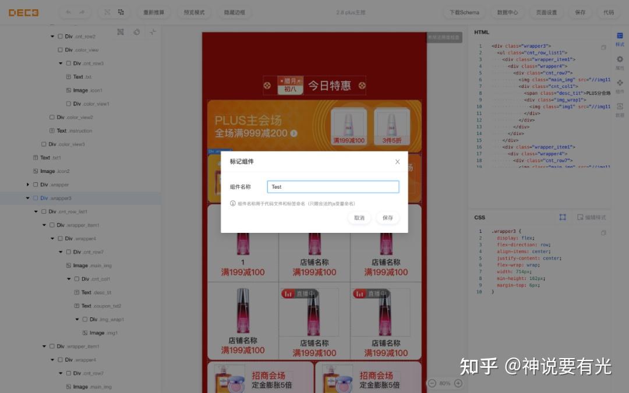The width and height of the screenshot is (629, 393).
Task: Click 取消 to dismiss the dialog
Action: tap(359, 218)
